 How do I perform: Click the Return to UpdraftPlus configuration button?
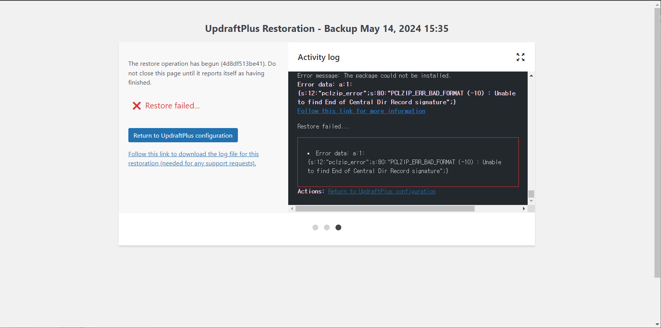pos(183,135)
